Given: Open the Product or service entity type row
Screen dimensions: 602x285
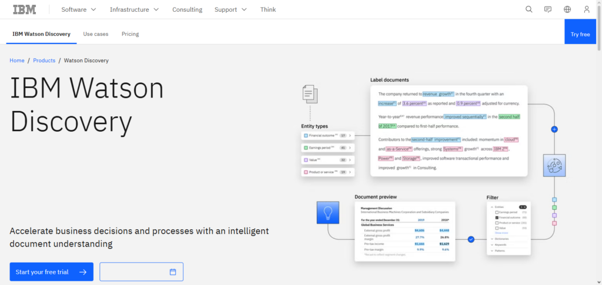Looking at the screenshot, I should point(328,172).
